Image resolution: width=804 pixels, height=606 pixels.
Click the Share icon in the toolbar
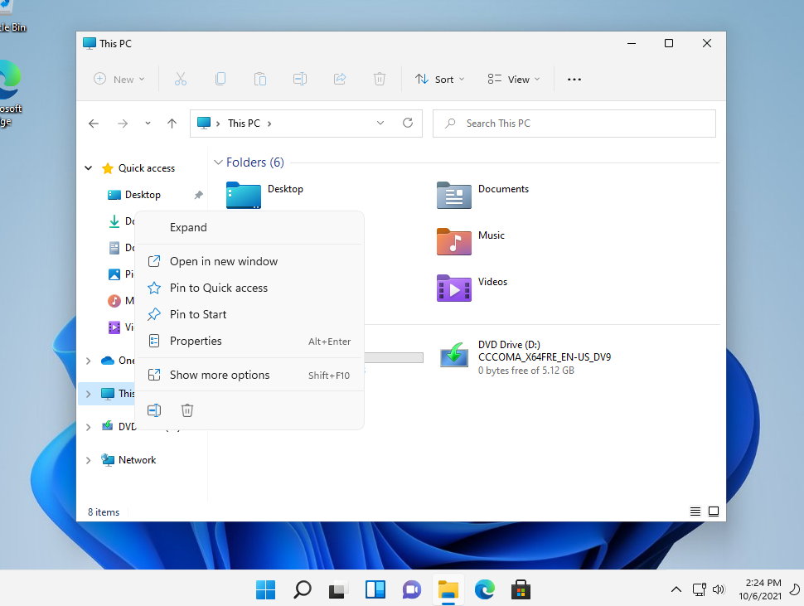pos(340,79)
